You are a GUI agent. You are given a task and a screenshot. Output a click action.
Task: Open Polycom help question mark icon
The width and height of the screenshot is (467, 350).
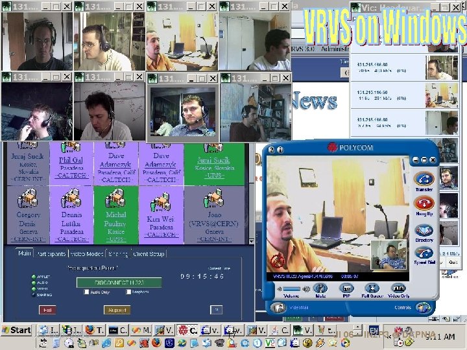(x=271, y=150)
